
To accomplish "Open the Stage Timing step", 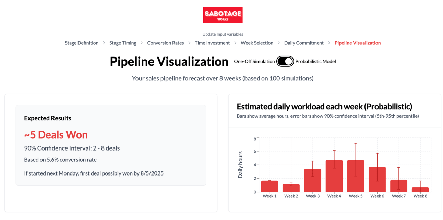I will pyautogui.click(x=123, y=43).
